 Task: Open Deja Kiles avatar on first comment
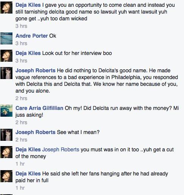pos(6,8)
